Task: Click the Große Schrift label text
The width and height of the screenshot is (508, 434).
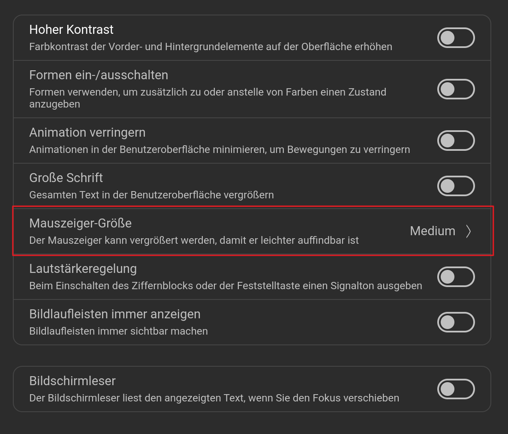Action: tap(66, 178)
